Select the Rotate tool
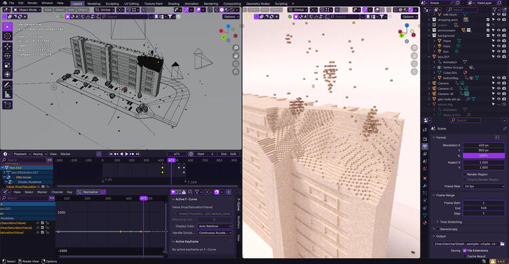Image resolution: width=509 pixels, height=264 pixels. [7, 56]
